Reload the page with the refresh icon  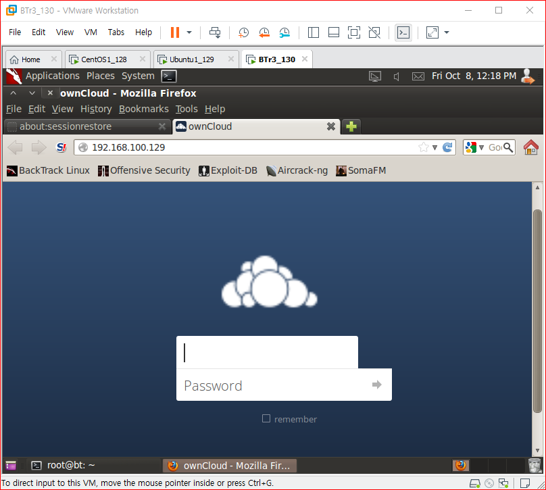tap(447, 147)
